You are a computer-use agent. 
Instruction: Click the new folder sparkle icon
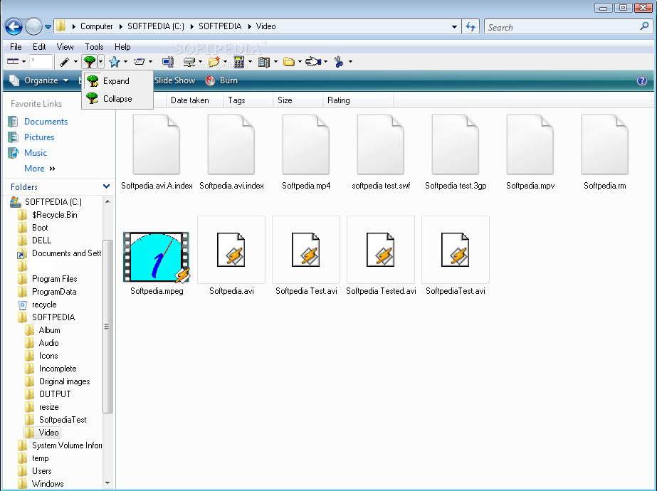[214, 62]
